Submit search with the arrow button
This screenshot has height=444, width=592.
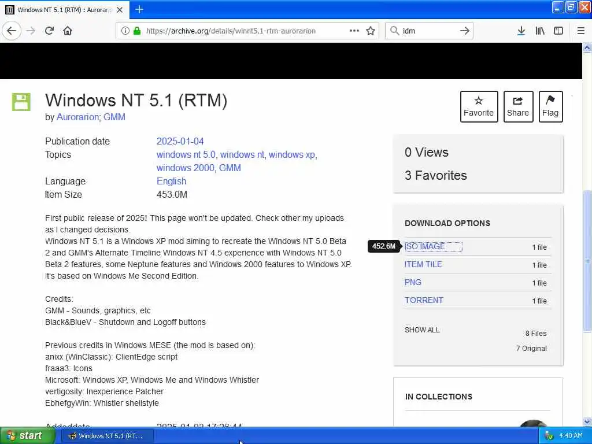pyautogui.click(x=465, y=31)
